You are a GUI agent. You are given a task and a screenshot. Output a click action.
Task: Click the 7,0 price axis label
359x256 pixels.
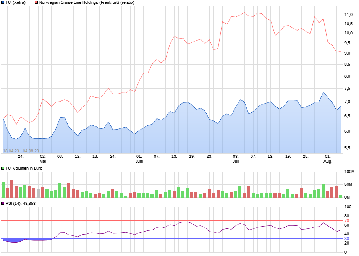click(347, 102)
